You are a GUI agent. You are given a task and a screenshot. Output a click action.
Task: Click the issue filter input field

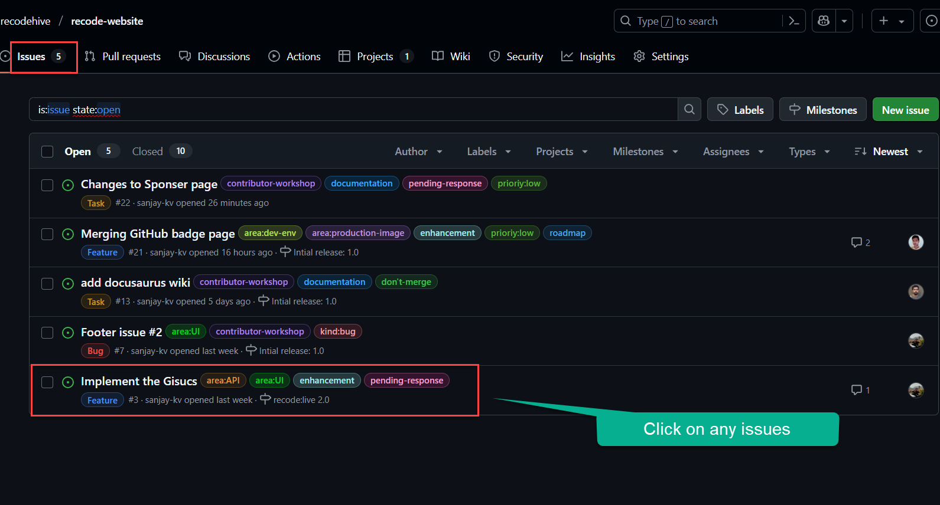pos(353,110)
